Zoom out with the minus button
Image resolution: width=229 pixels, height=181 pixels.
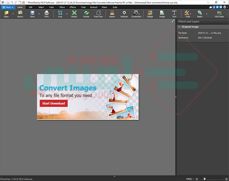coord(197,179)
